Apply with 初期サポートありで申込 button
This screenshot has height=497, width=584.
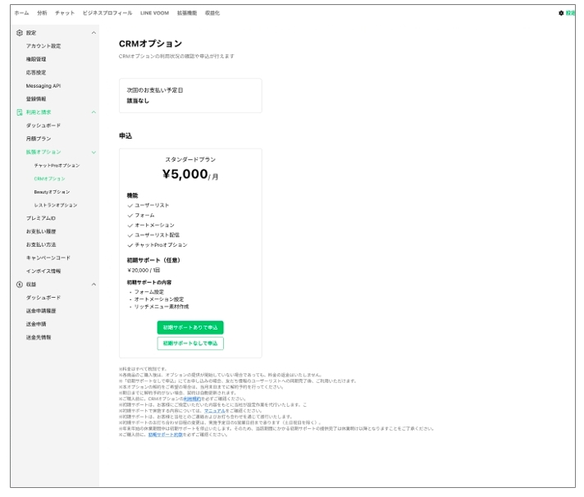190,327
